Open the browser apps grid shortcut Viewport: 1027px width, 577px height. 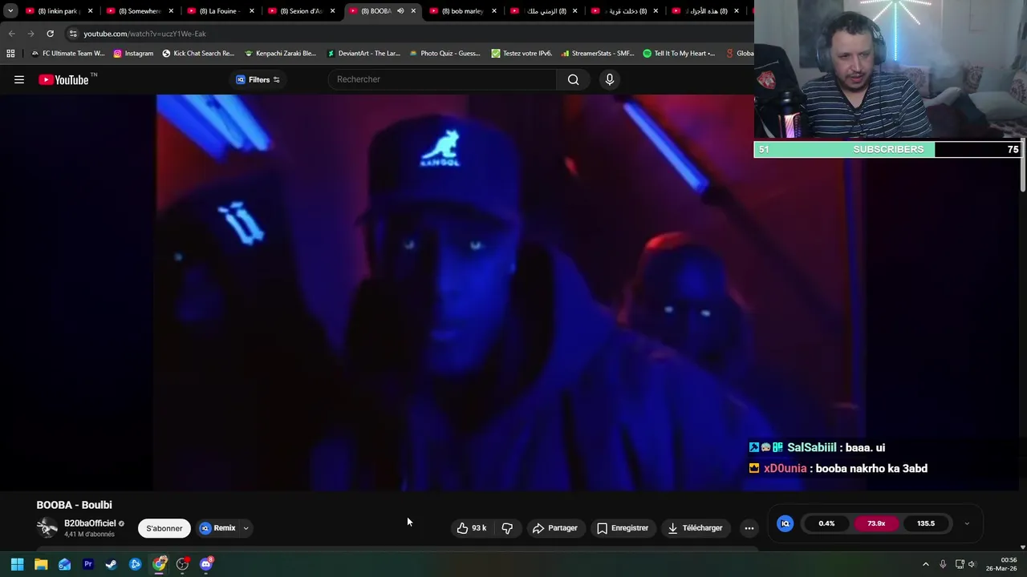[x=10, y=54]
